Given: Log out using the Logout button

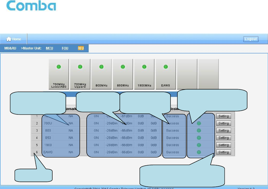Looking at the screenshot, I should (251, 39).
